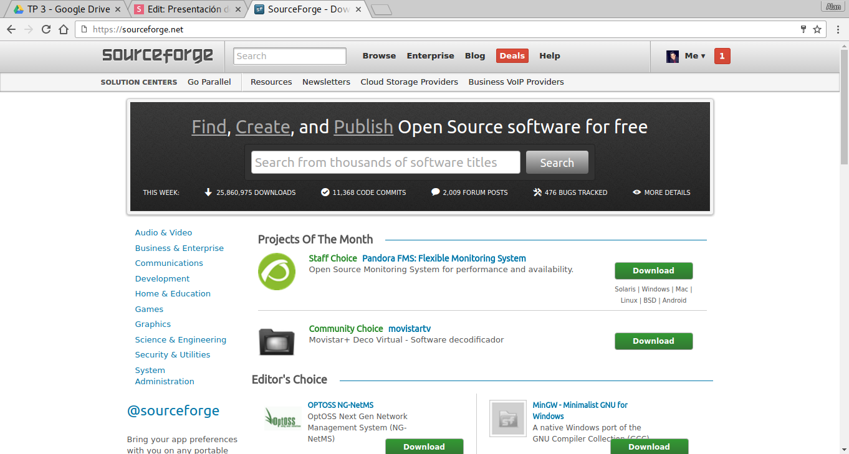Open a new tab with the new-tab button
The image size is (849, 454).
coord(381,9)
